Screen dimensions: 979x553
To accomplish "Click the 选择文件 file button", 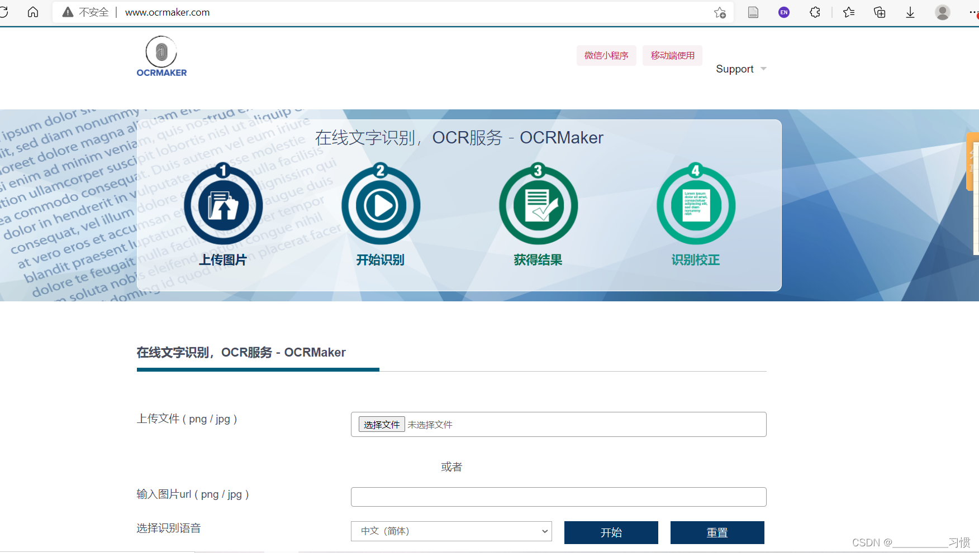I will [382, 425].
